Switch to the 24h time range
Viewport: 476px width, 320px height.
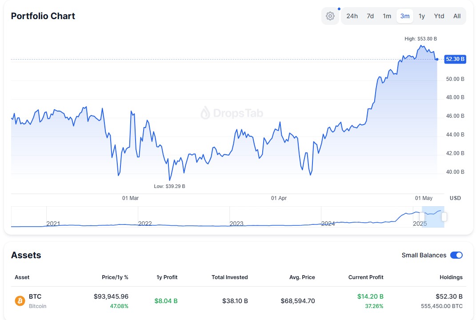(352, 16)
